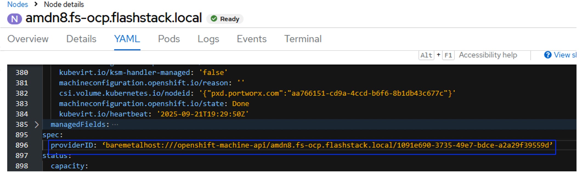This screenshot has width=582, height=176.
Task: Click line number 896 in the gutter
Action: [22, 145]
